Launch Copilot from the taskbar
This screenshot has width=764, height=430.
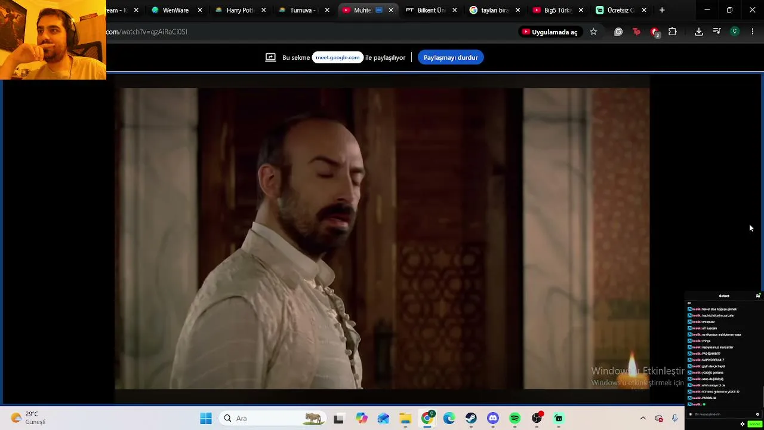coord(361,419)
